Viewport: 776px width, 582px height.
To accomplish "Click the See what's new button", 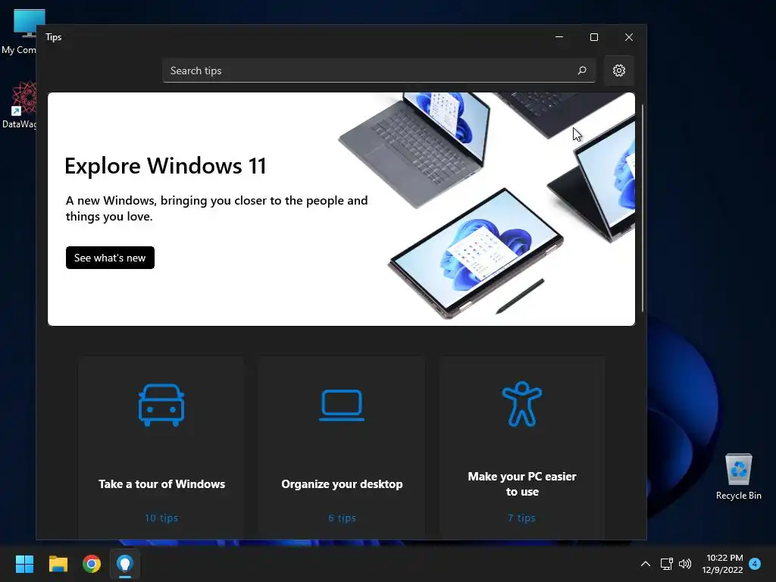I will (x=110, y=258).
